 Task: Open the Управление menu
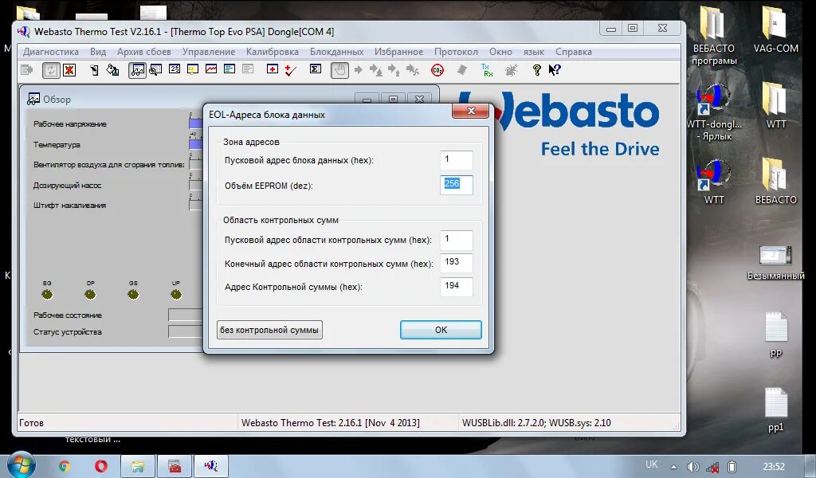pyautogui.click(x=209, y=52)
